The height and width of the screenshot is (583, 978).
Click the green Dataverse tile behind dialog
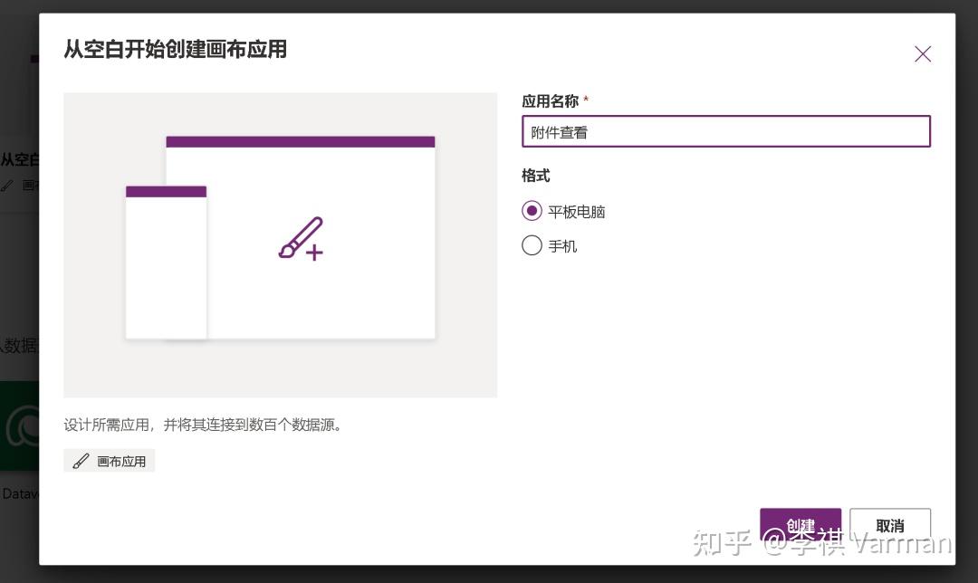coord(19,425)
